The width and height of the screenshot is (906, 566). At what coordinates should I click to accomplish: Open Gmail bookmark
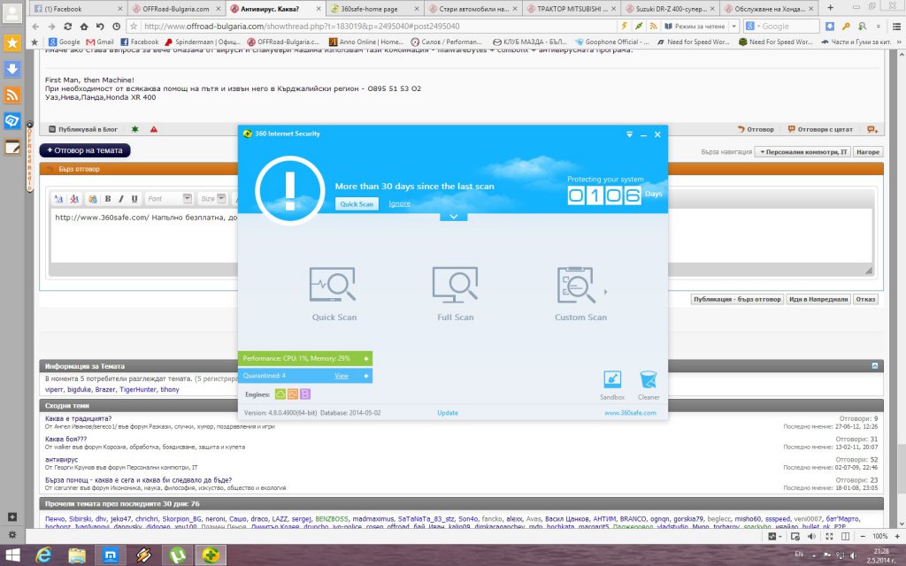[100, 42]
